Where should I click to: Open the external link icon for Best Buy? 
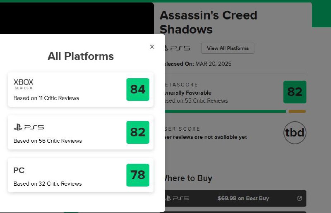point(300,199)
